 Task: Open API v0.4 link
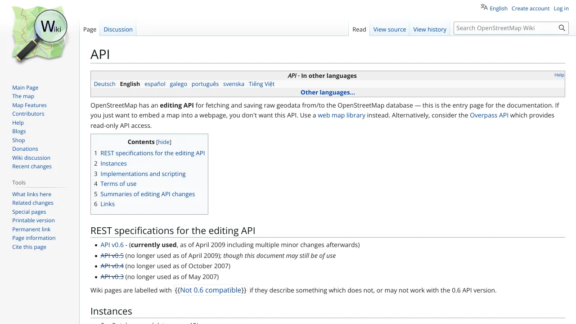[x=112, y=266]
